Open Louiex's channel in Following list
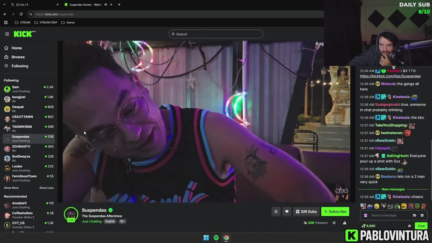The height and width of the screenshot is (243, 432). pos(29,168)
